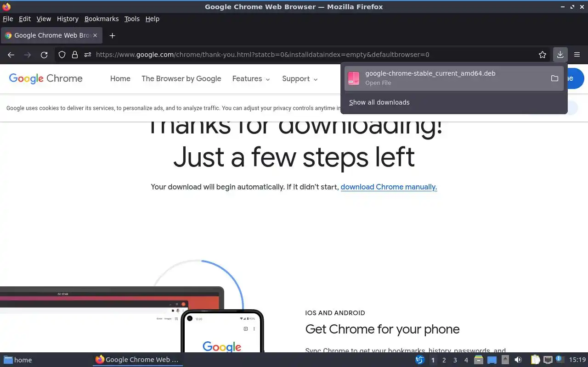Click the Google Chrome logo

46,78
